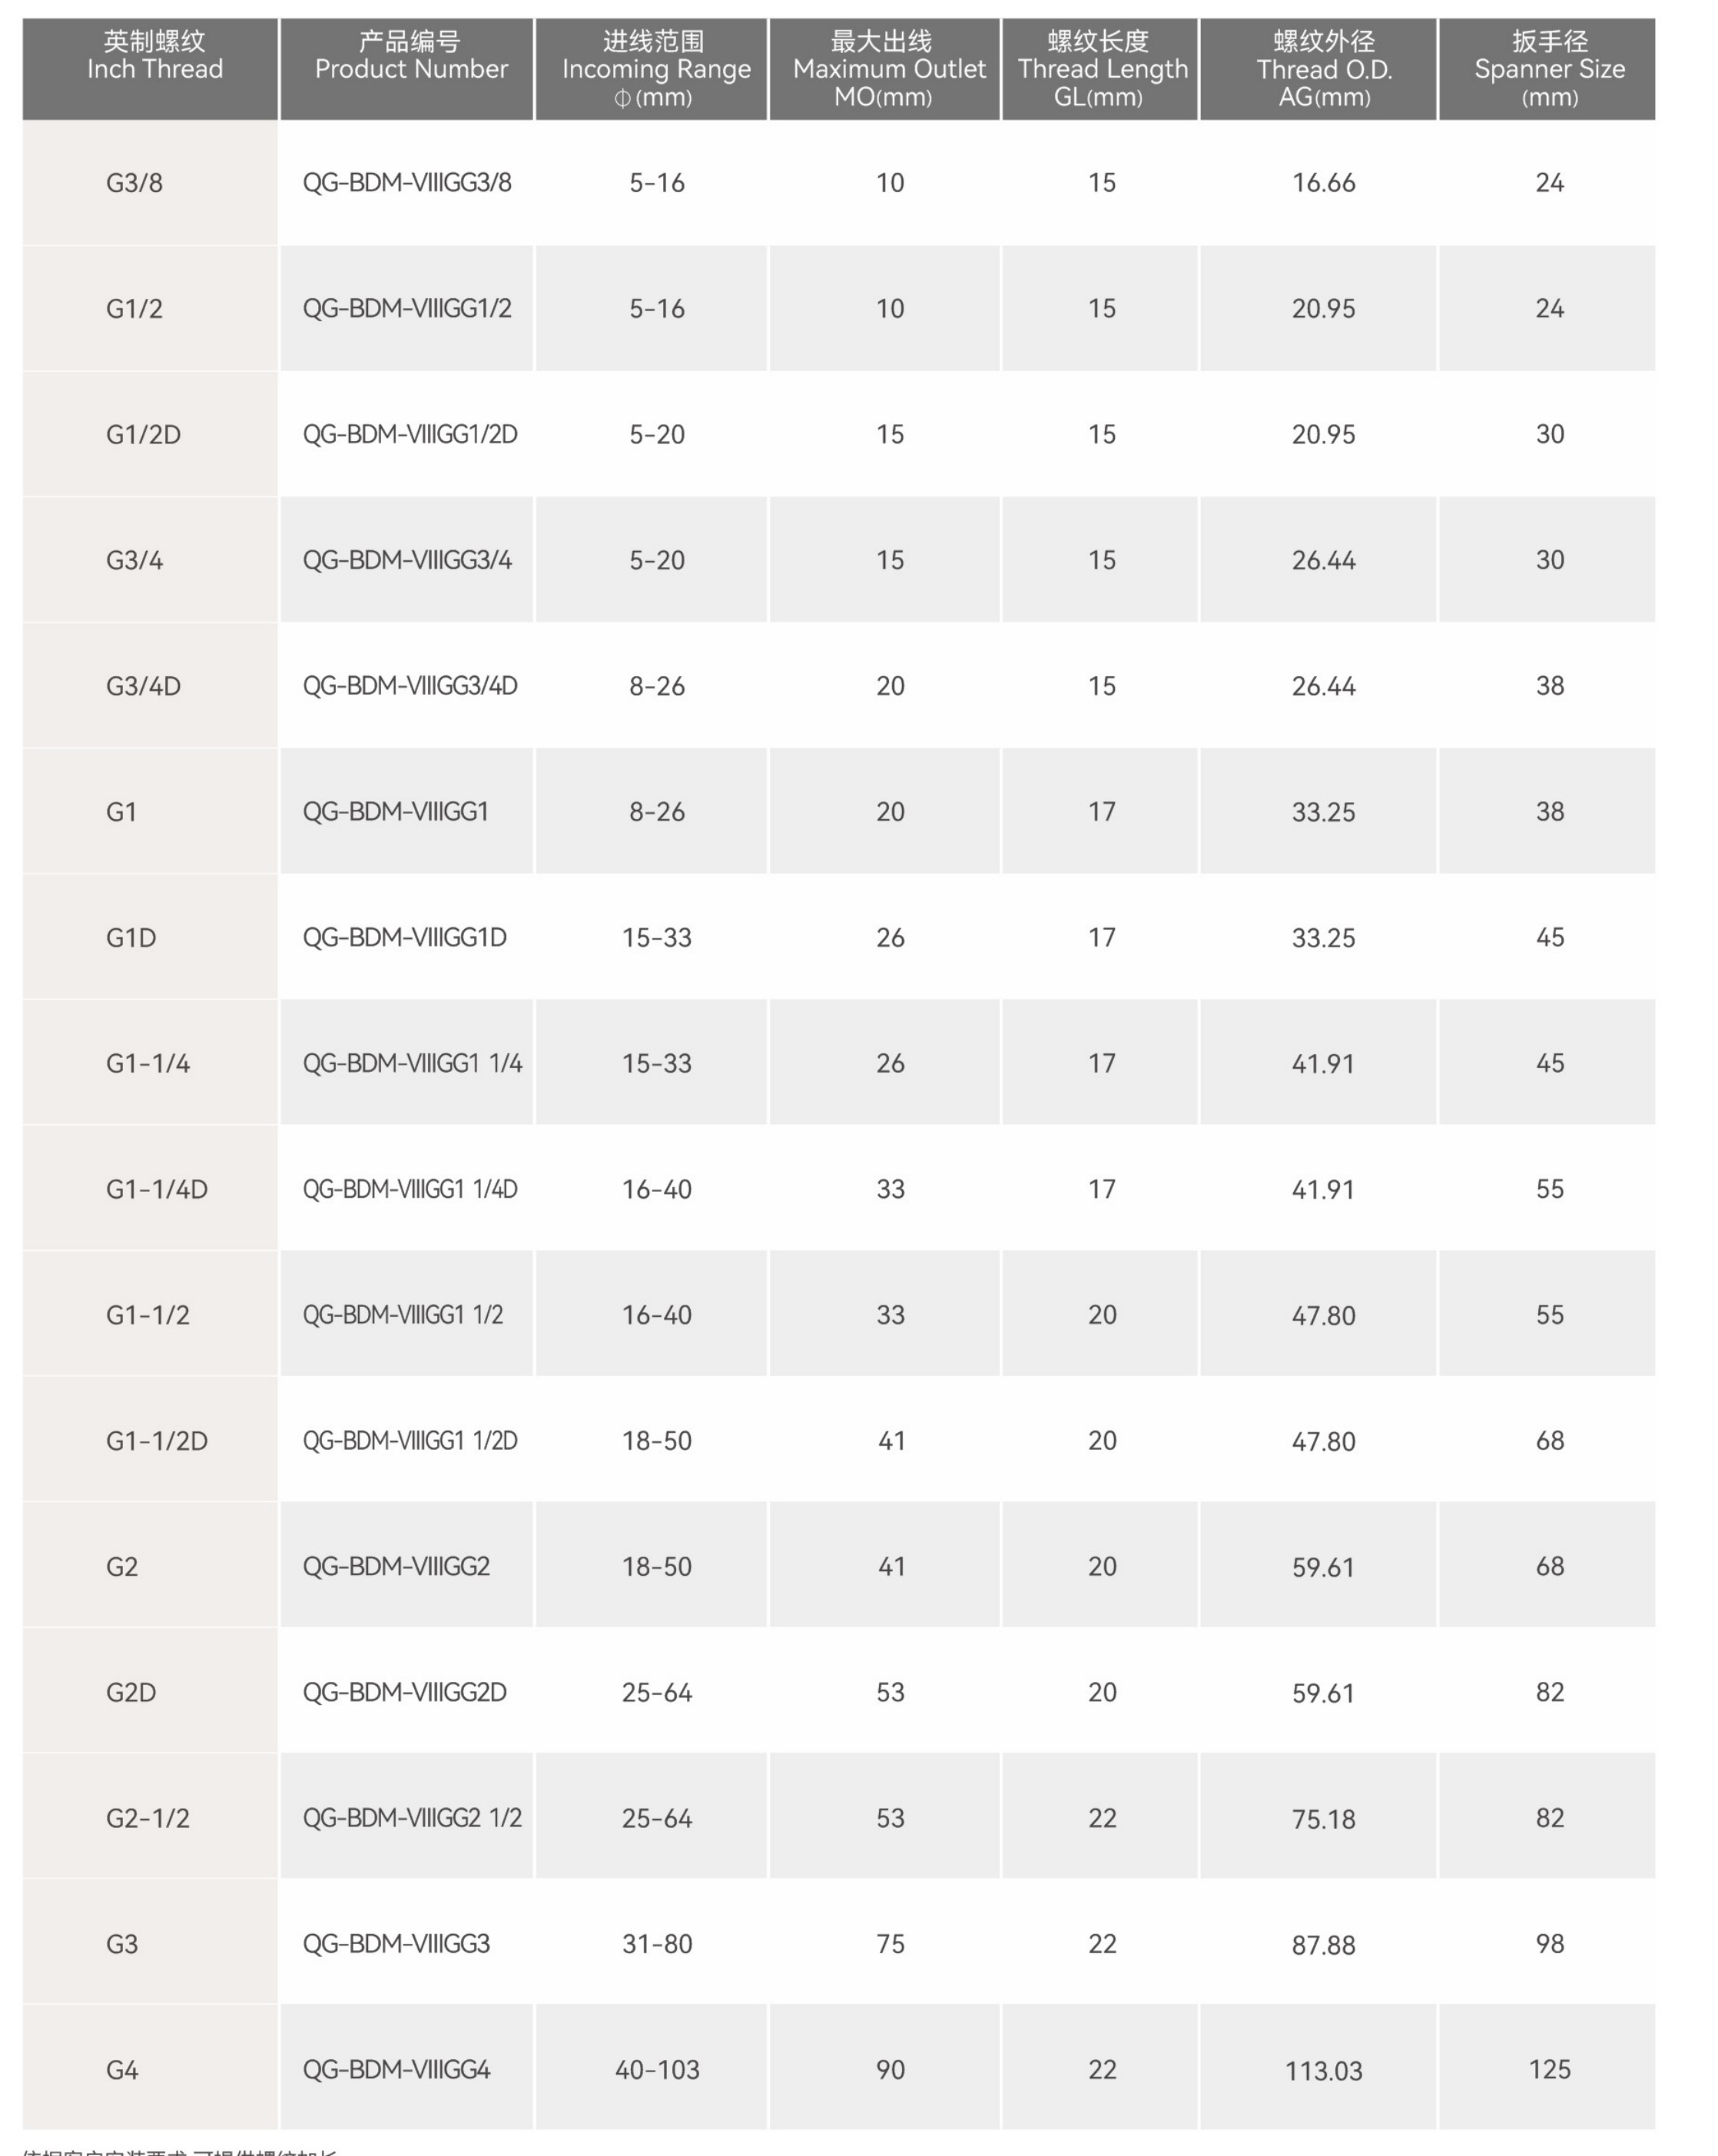Click the Inch Thread column header
1718x2156 pixels.
(154, 69)
